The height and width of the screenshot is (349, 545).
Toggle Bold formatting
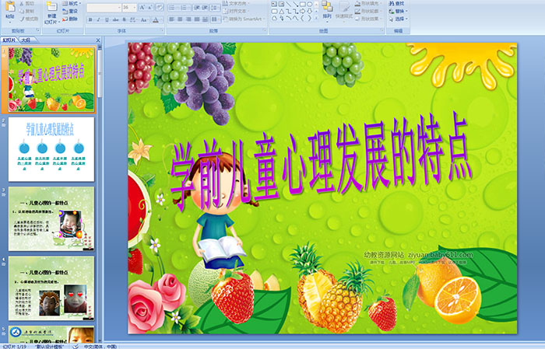click(x=90, y=19)
